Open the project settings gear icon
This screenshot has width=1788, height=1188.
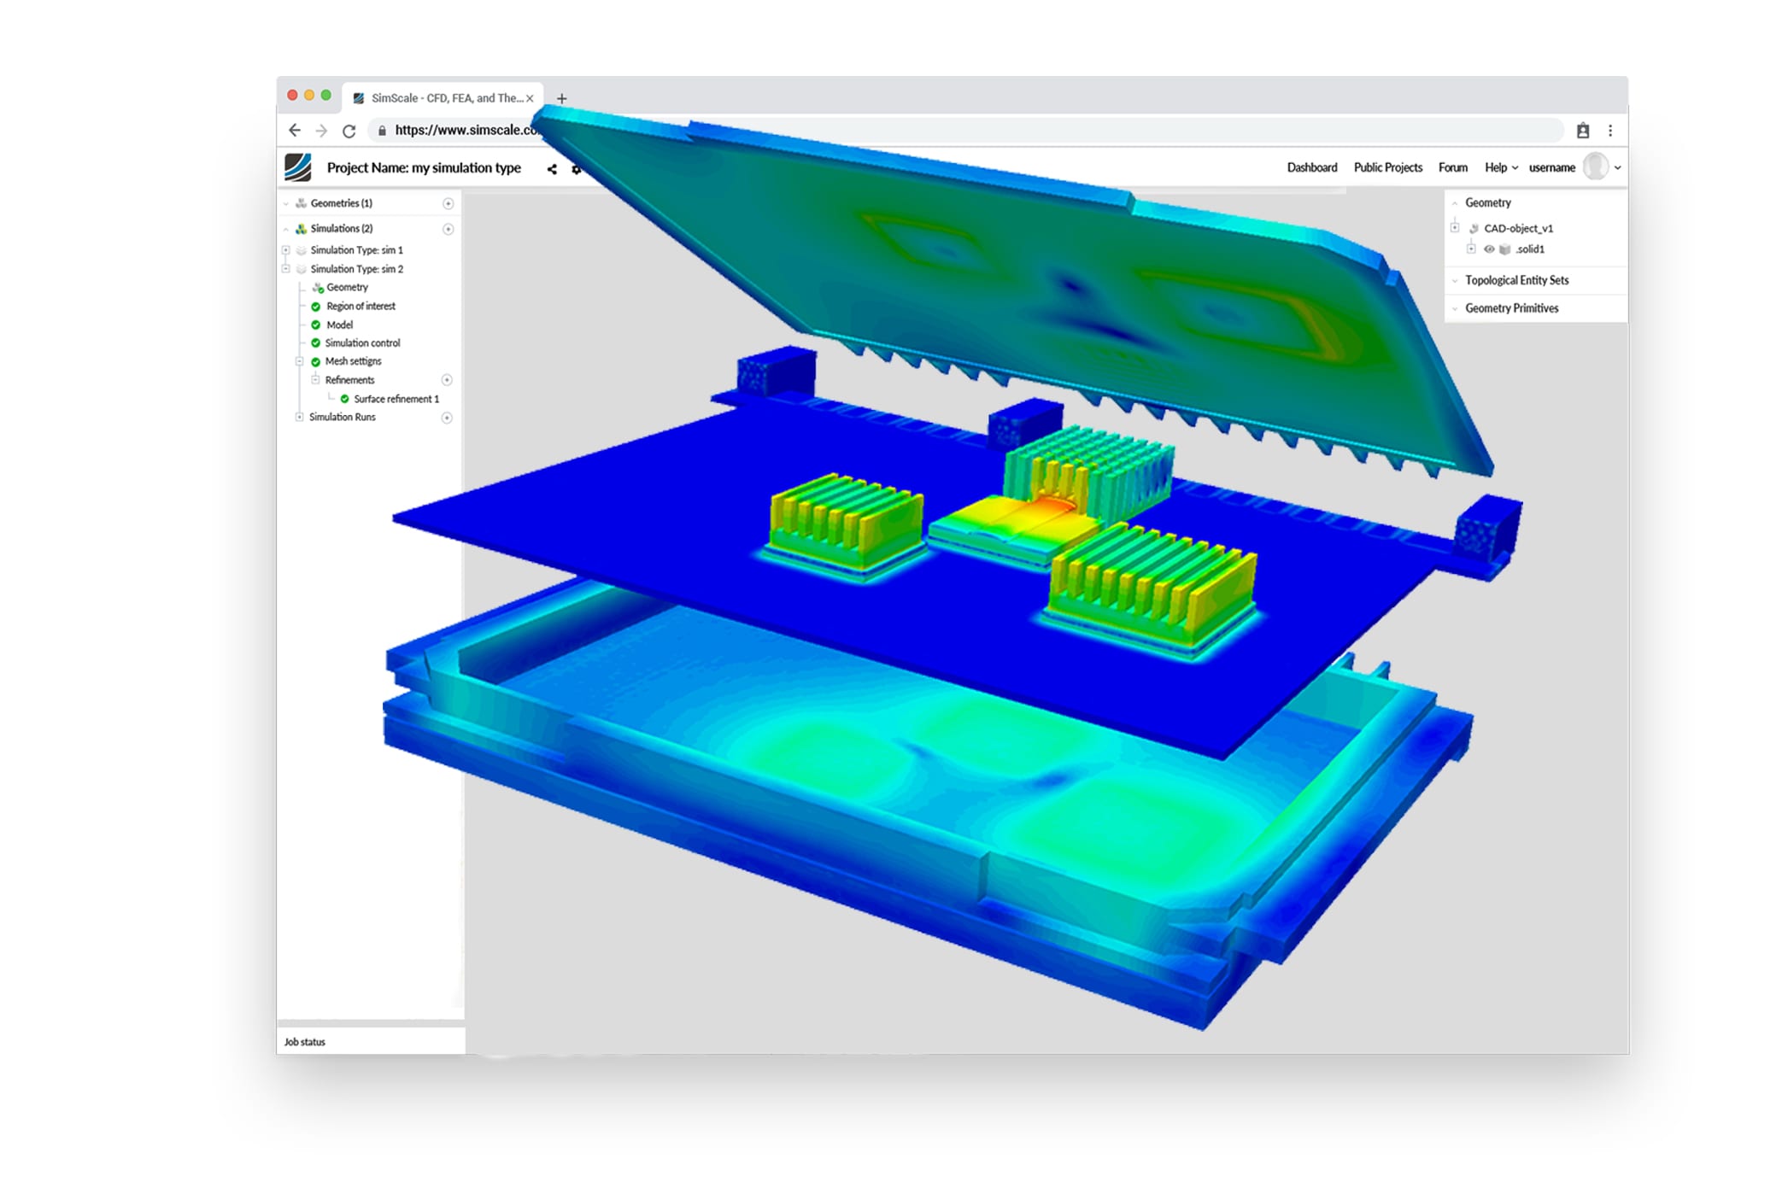pyautogui.click(x=576, y=170)
